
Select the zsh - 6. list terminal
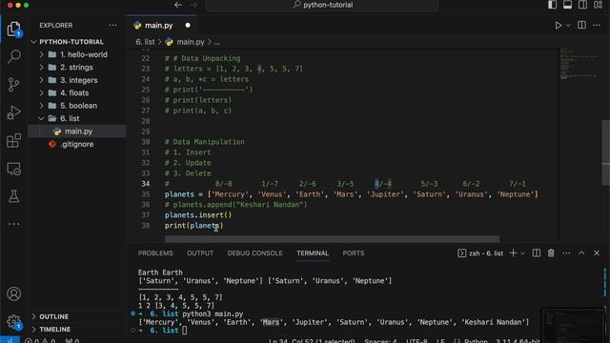[480, 253]
